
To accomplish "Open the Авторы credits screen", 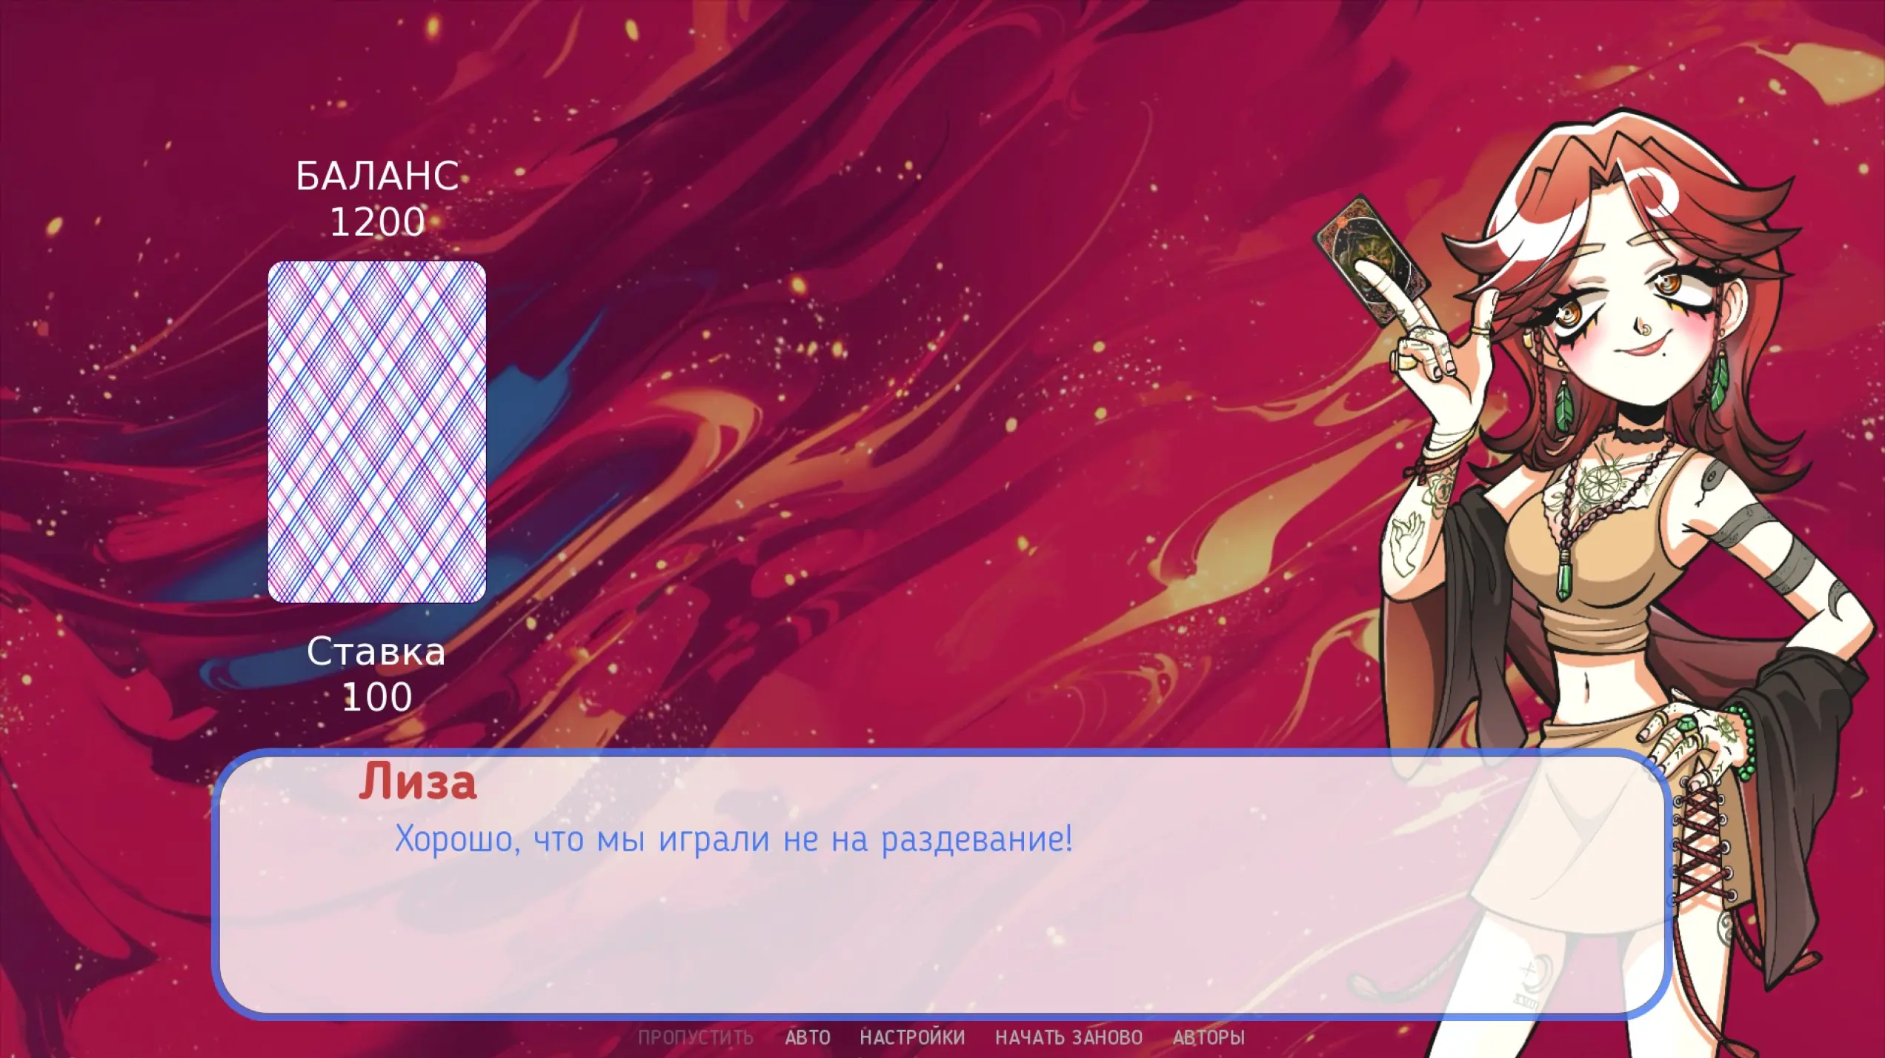I will pyautogui.click(x=1209, y=1037).
